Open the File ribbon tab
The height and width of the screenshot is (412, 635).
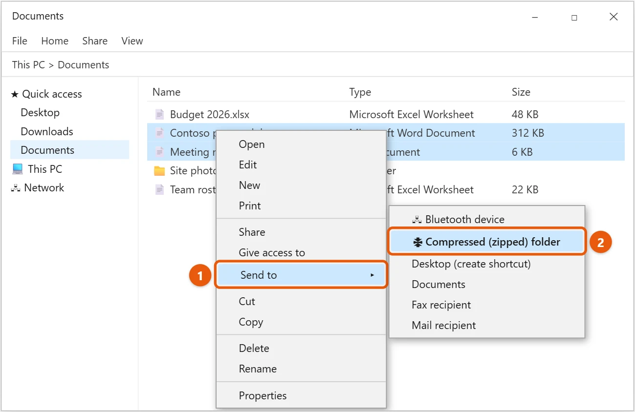pyautogui.click(x=20, y=41)
